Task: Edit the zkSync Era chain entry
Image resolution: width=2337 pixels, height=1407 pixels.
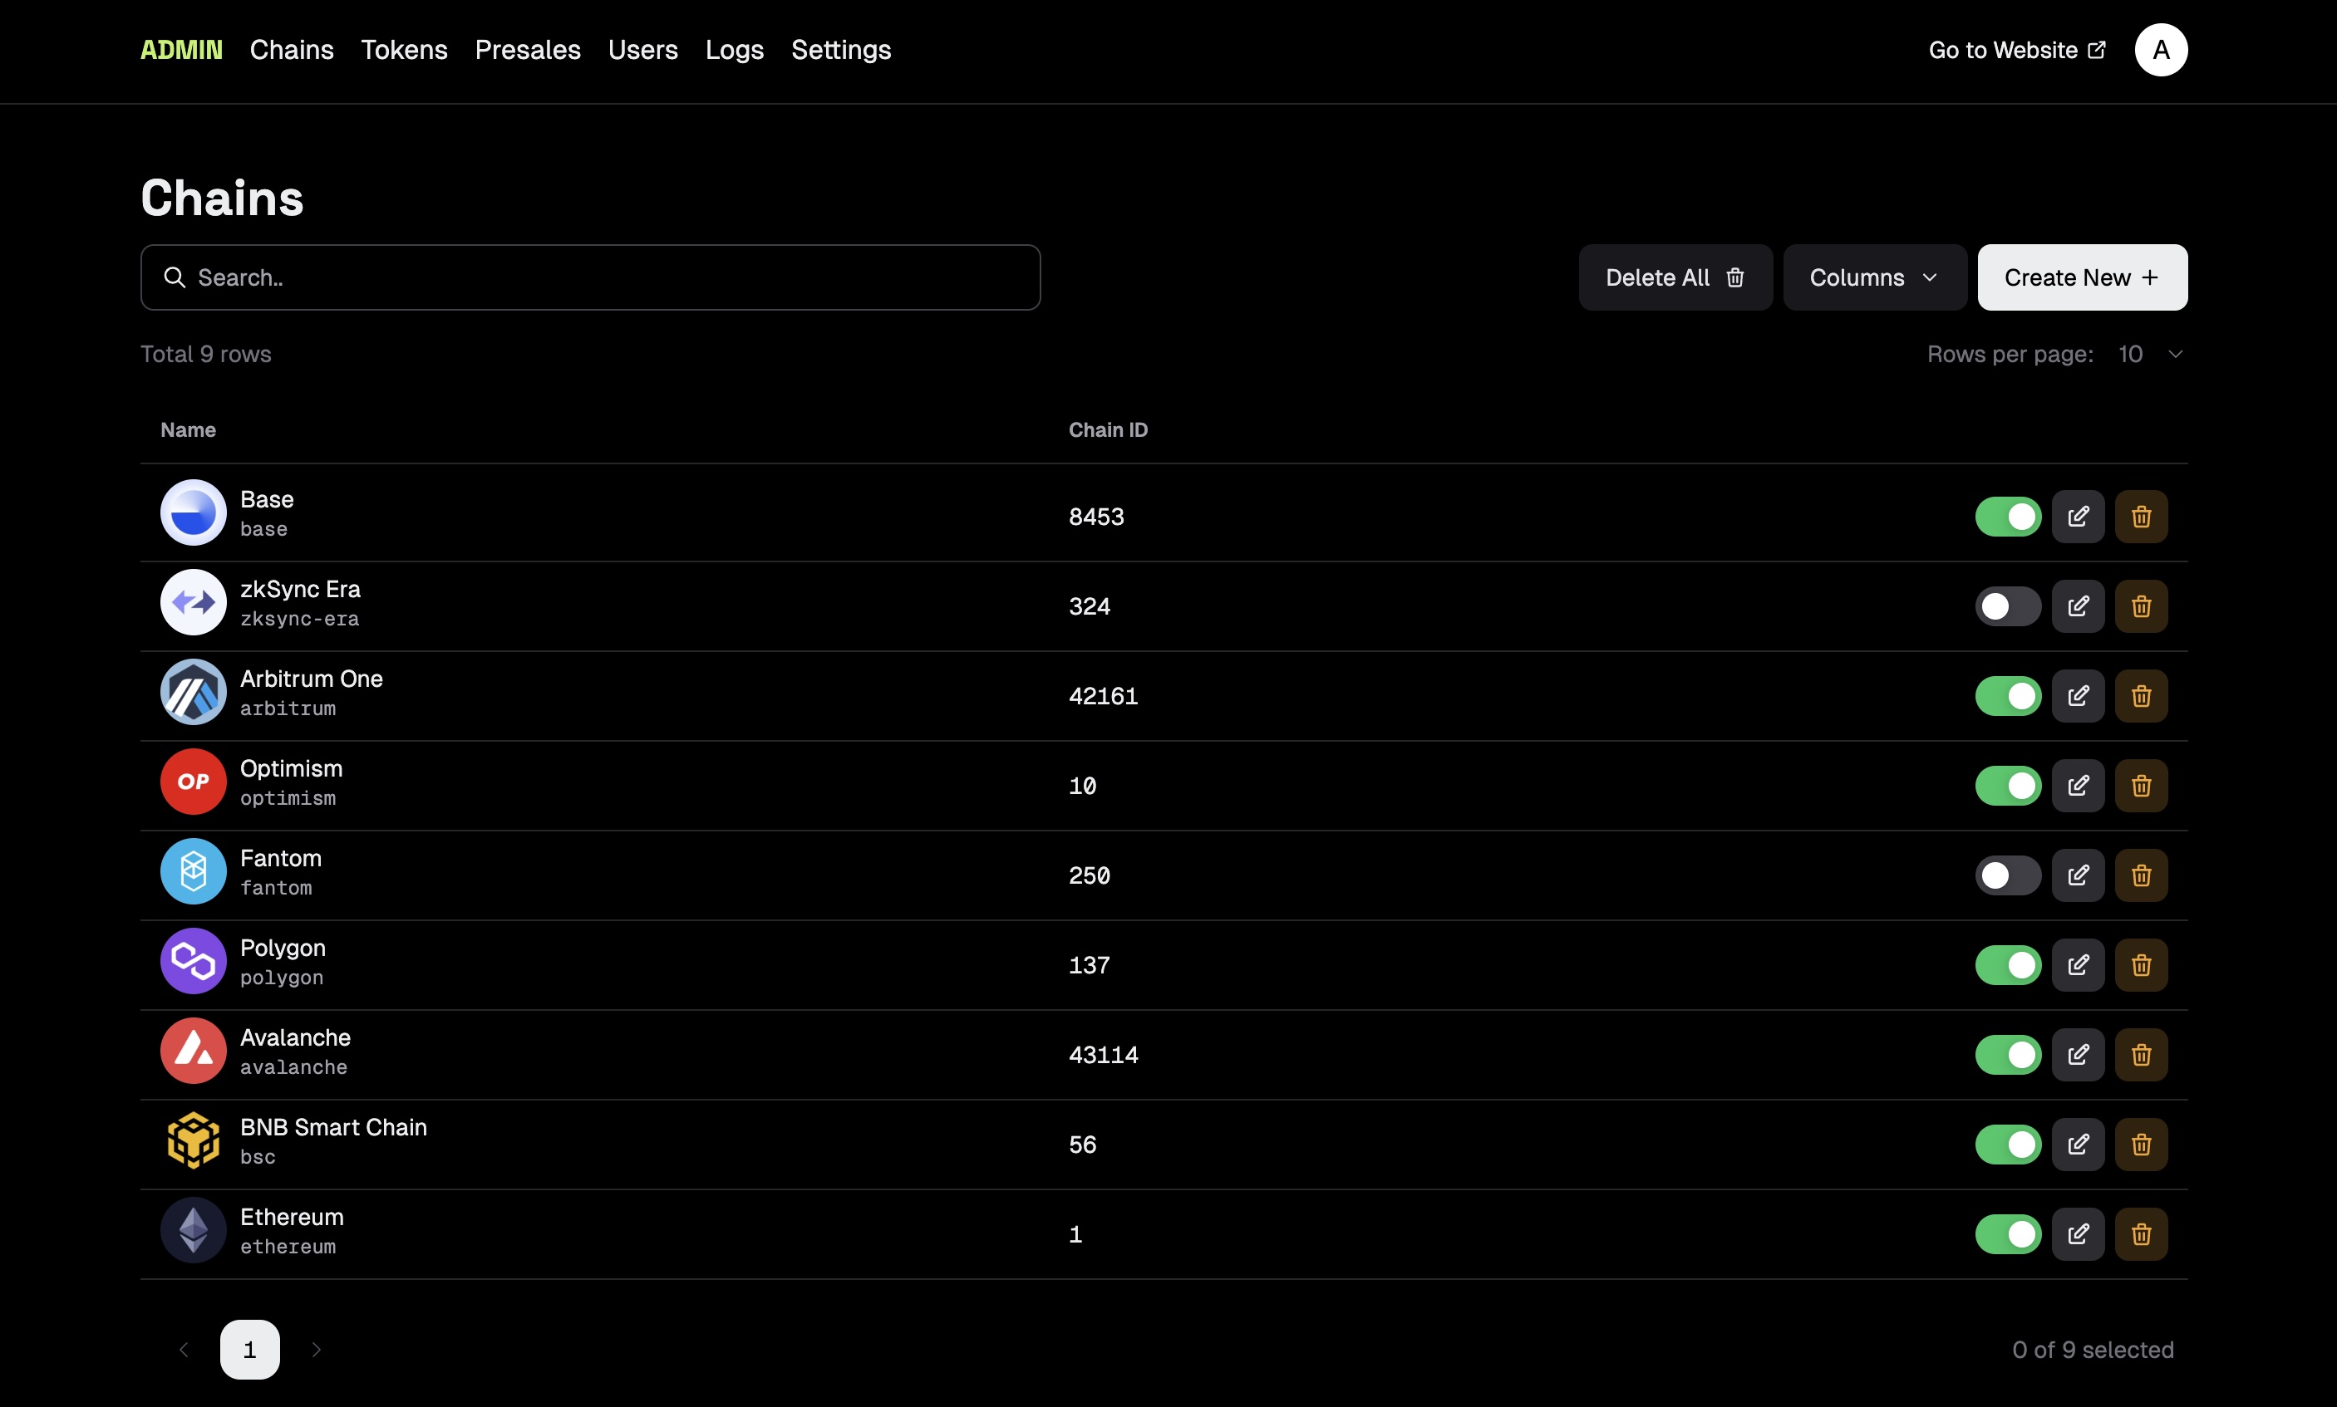Action: point(2077,605)
